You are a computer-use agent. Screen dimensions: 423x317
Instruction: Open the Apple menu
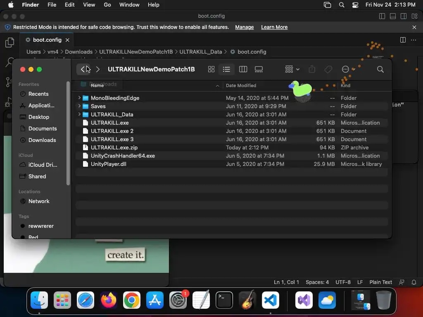11,5
